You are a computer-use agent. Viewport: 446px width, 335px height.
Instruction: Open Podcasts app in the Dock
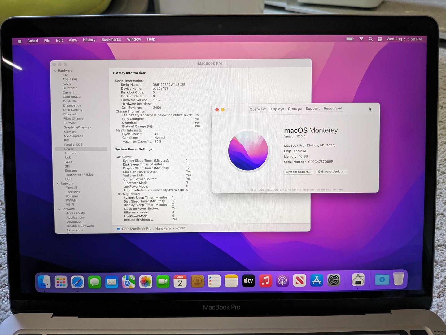pos(282,281)
